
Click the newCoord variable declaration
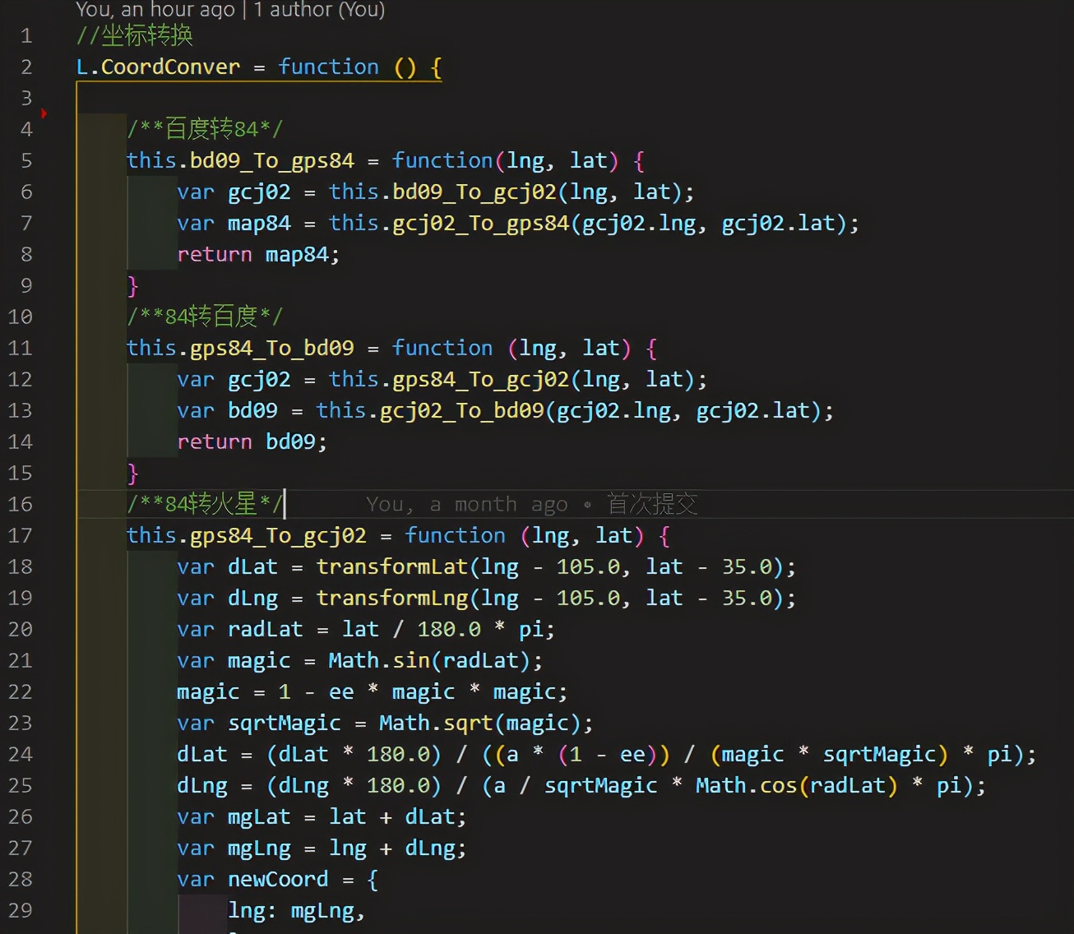pyautogui.click(x=277, y=879)
